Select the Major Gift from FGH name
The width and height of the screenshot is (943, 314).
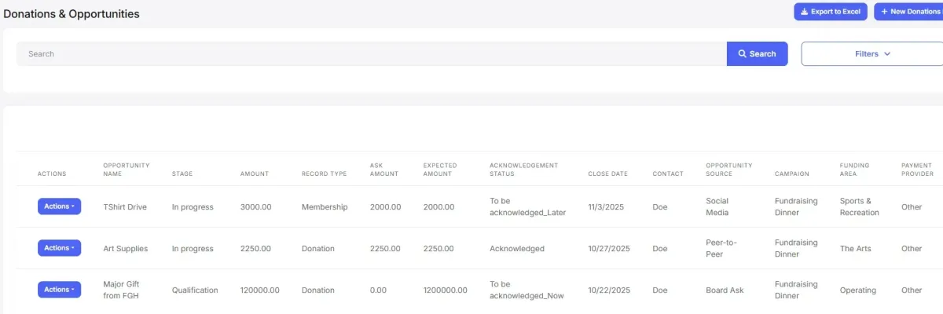(122, 290)
